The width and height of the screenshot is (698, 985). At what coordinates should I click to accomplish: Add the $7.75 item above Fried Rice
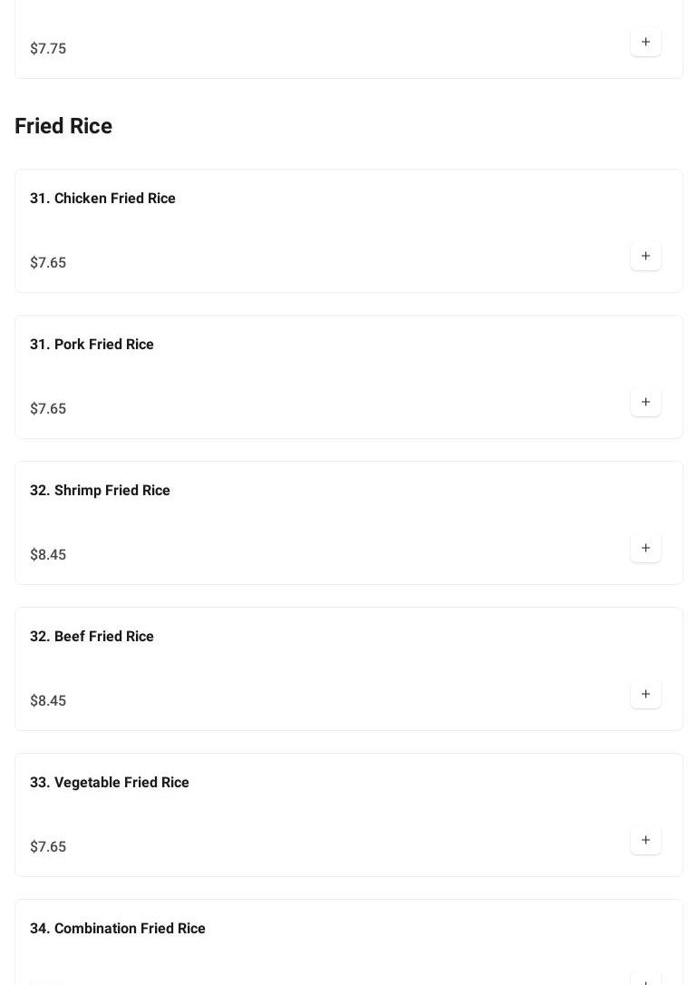coord(645,42)
